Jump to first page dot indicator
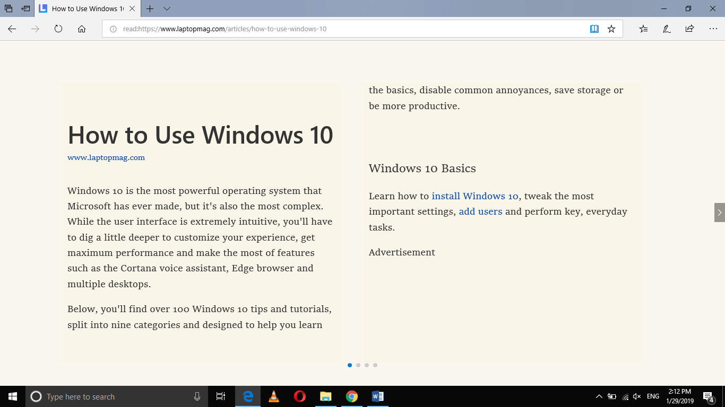This screenshot has width=725, height=407. tap(350, 365)
